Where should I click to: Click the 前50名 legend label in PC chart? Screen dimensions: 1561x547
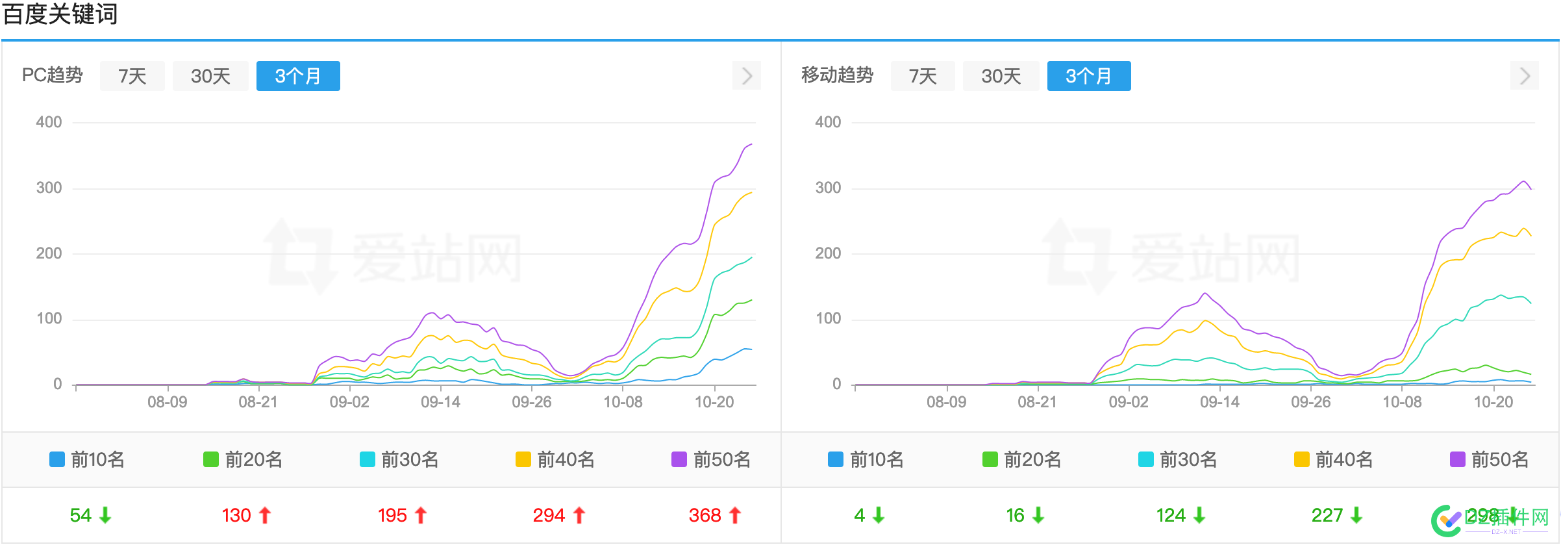pyautogui.click(x=722, y=459)
